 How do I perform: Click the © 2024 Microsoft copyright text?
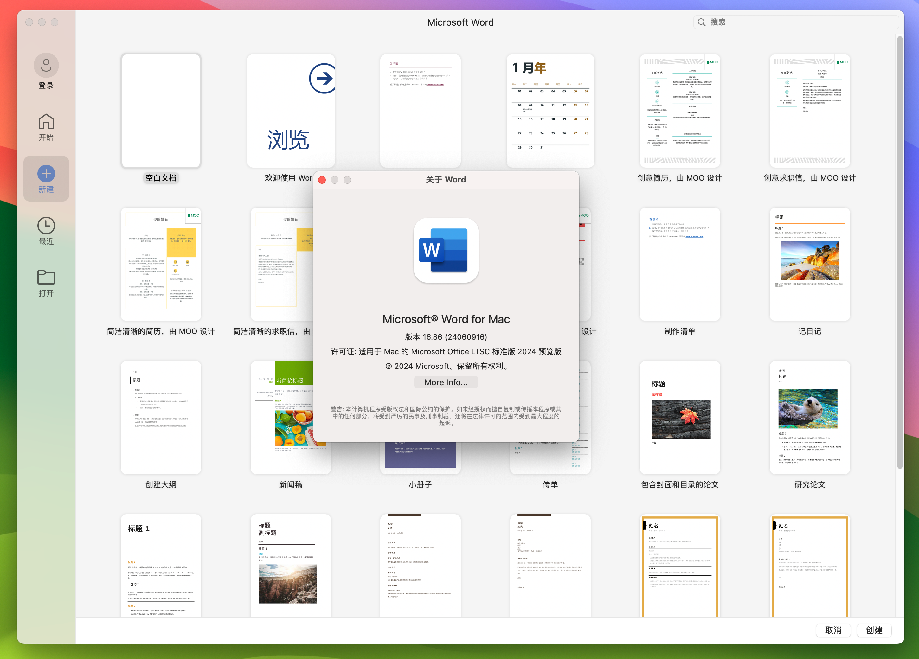[446, 366]
